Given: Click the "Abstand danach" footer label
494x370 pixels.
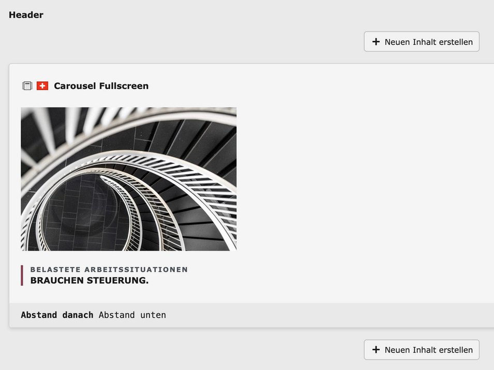Looking at the screenshot, I should pos(57,315).
